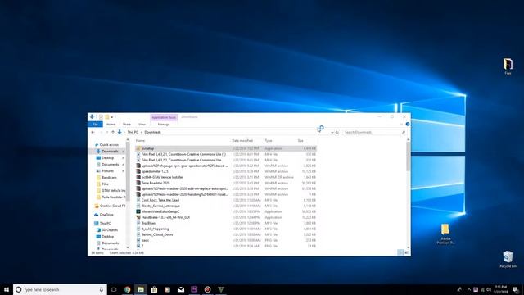
Task: Select Downloads under Quick access
Action: [110, 152]
